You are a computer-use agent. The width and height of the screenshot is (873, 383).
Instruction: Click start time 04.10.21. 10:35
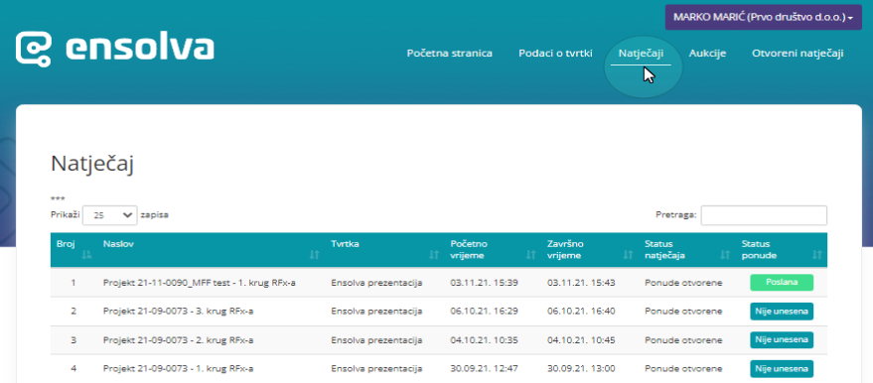click(x=485, y=339)
